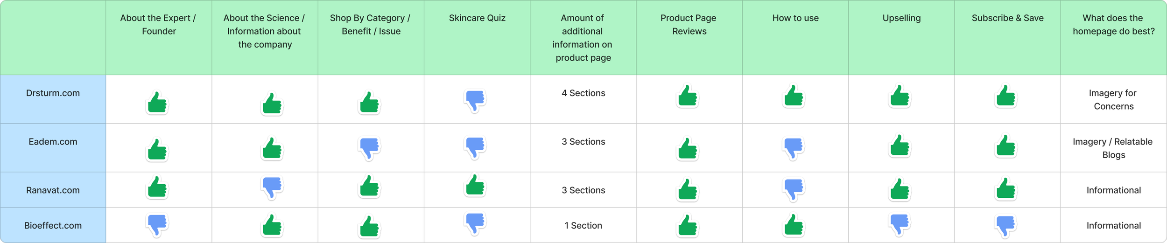
Task: Select the Drsturm.com row header
Action: [x=53, y=99]
